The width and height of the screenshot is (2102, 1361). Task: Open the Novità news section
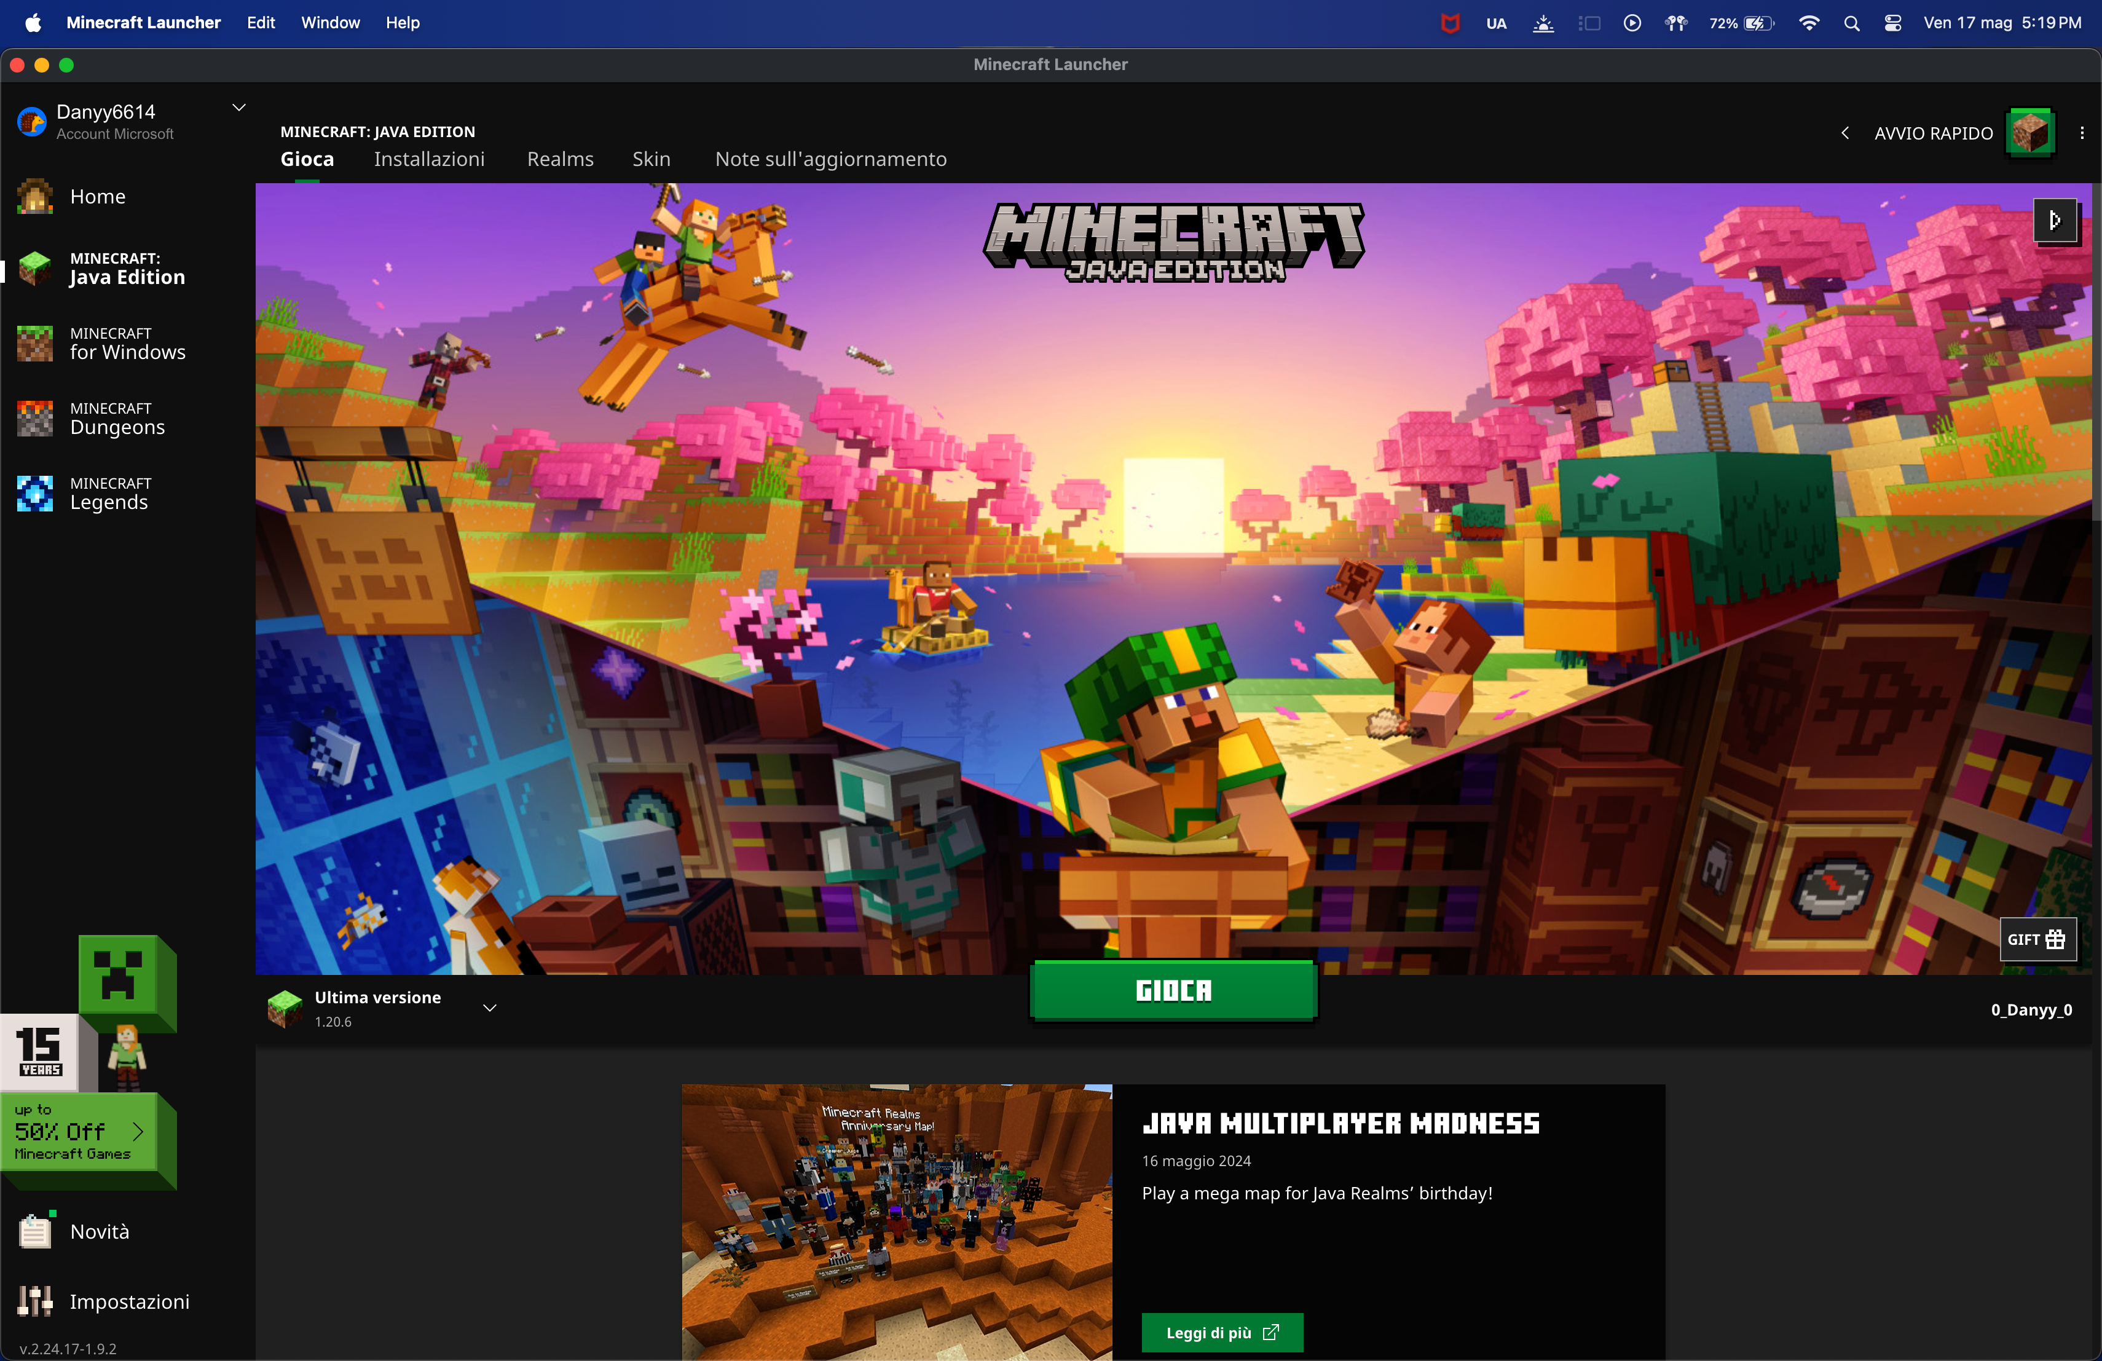click(x=98, y=1231)
